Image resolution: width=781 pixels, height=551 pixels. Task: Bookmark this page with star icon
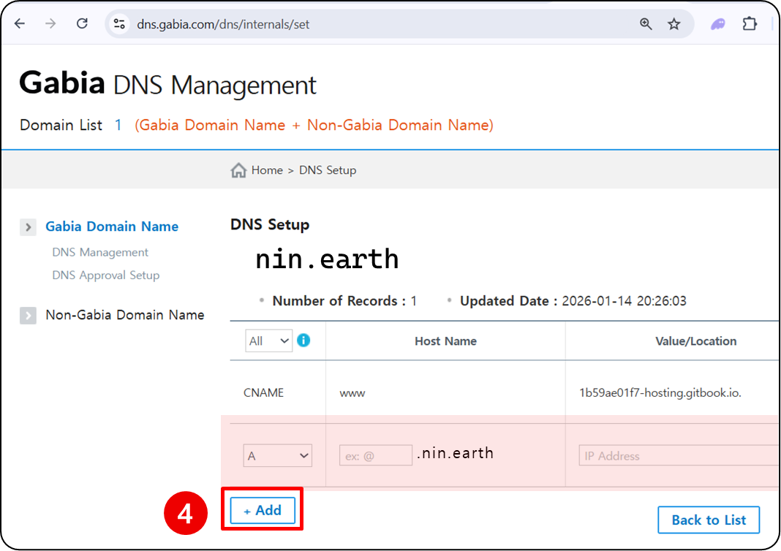coord(674,24)
